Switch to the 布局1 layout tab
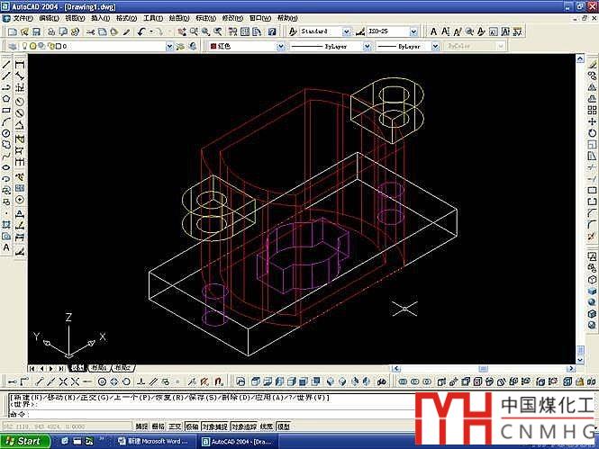Image resolution: width=599 pixels, height=449 pixels. 97,368
